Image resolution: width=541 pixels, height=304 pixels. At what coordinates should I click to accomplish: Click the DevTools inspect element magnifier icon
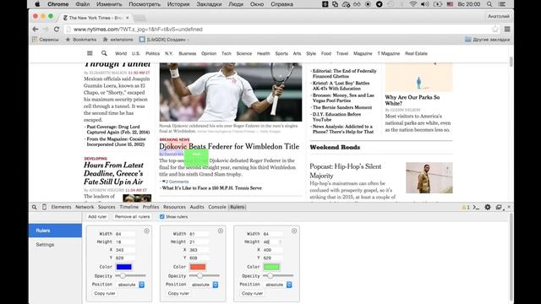pyautogui.click(x=34, y=207)
